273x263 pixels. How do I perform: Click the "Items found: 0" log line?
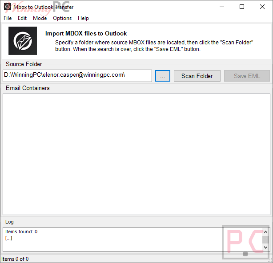21,232
